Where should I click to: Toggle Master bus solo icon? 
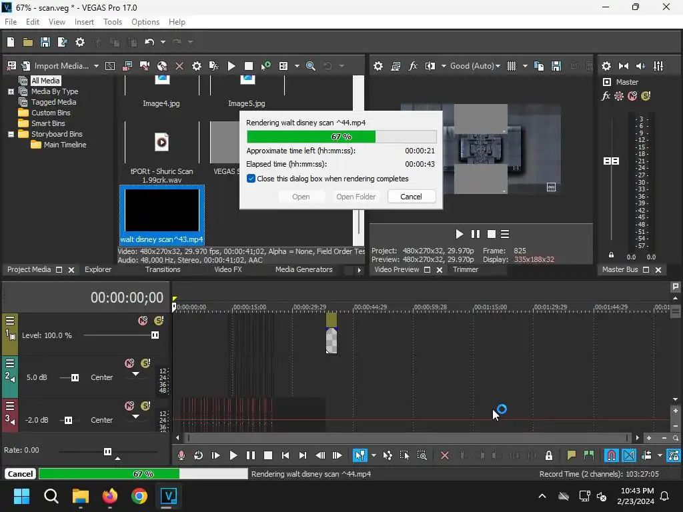point(646,96)
